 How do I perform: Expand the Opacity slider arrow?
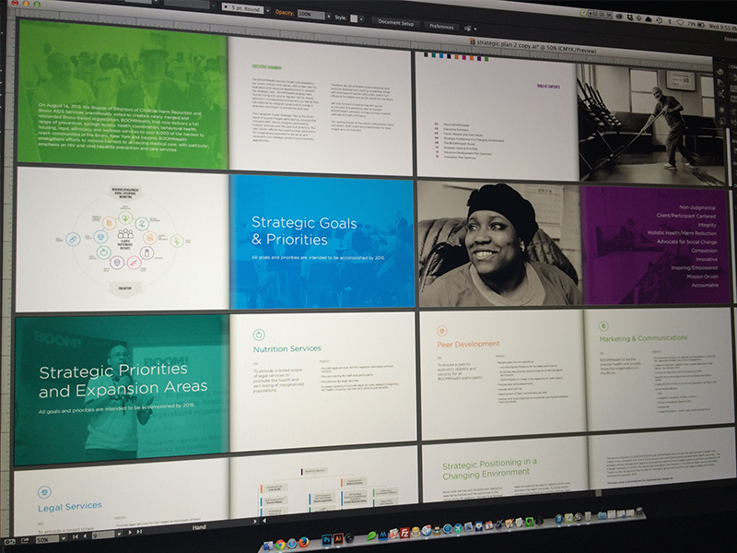328,16
